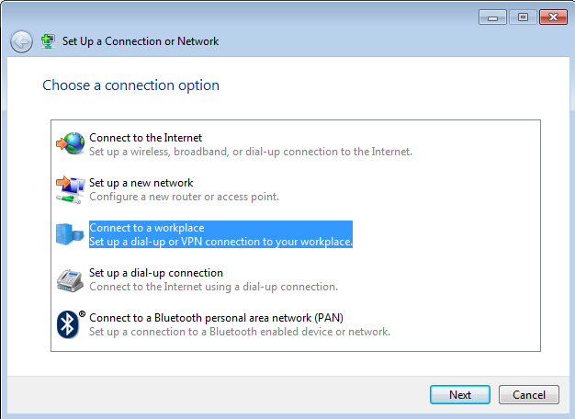
Task: Click the computers icon for new network
Action: pyautogui.click(x=70, y=189)
